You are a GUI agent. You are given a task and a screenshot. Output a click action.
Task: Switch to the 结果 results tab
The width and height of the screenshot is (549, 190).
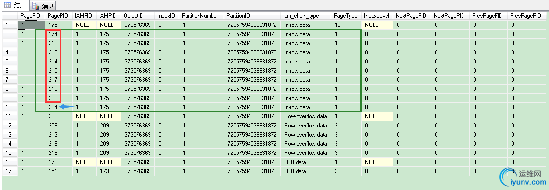tap(15, 6)
